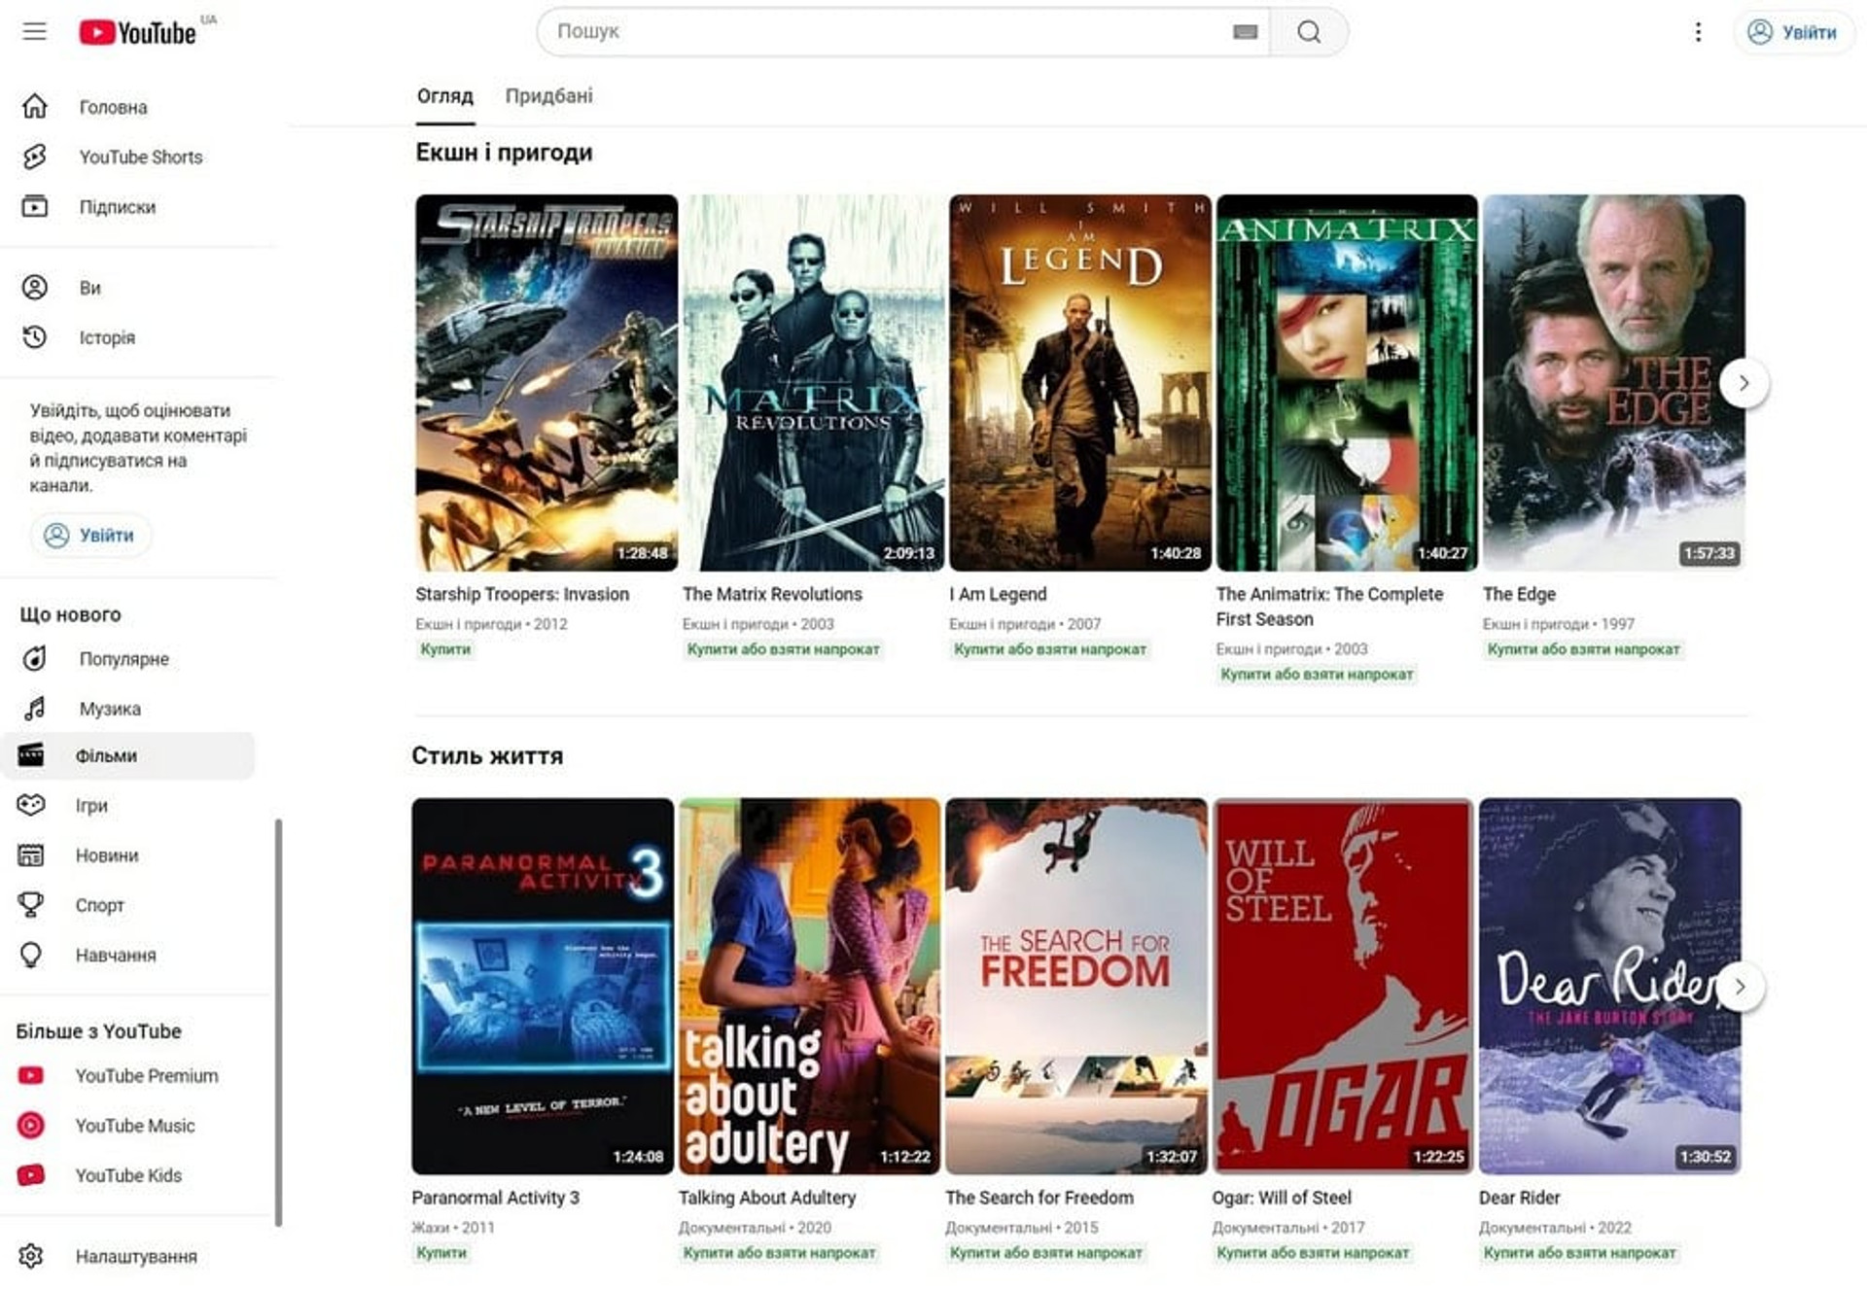Viewport: 1867px width, 1290px height.
Task: Open The Edge movie poster
Action: (1613, 382)
